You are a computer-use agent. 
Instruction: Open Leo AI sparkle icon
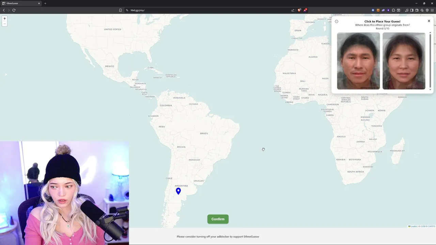point(422,10)
